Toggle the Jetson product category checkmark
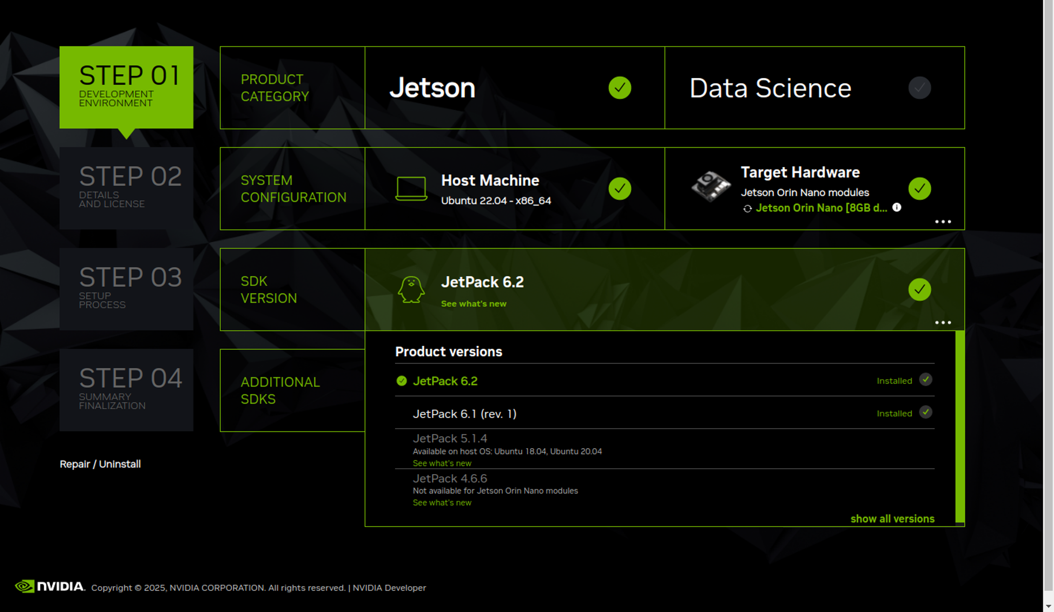The image size is (1054, 612). click(x=620, y=88)
